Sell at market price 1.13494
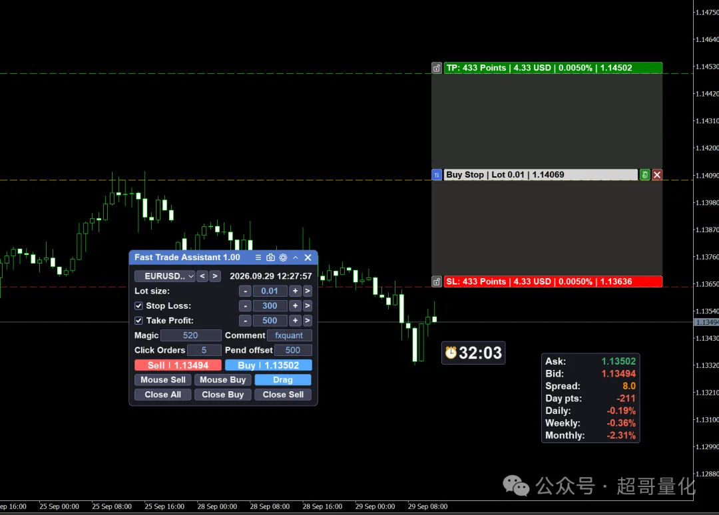Screen dimensions: 719x515 click(x=178, y=365)
